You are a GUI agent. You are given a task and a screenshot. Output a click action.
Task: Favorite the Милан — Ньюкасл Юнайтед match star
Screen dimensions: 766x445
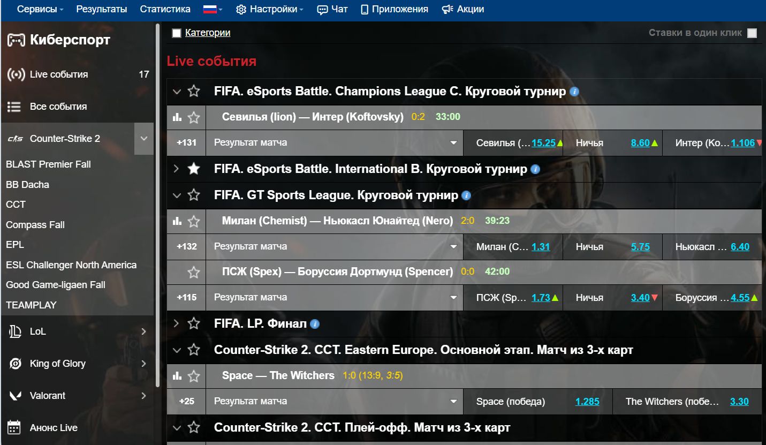[x=194, y=221]
